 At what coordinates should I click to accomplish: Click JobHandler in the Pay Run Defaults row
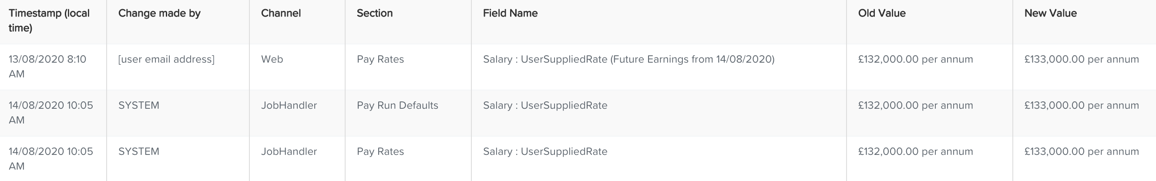[289, 105]
